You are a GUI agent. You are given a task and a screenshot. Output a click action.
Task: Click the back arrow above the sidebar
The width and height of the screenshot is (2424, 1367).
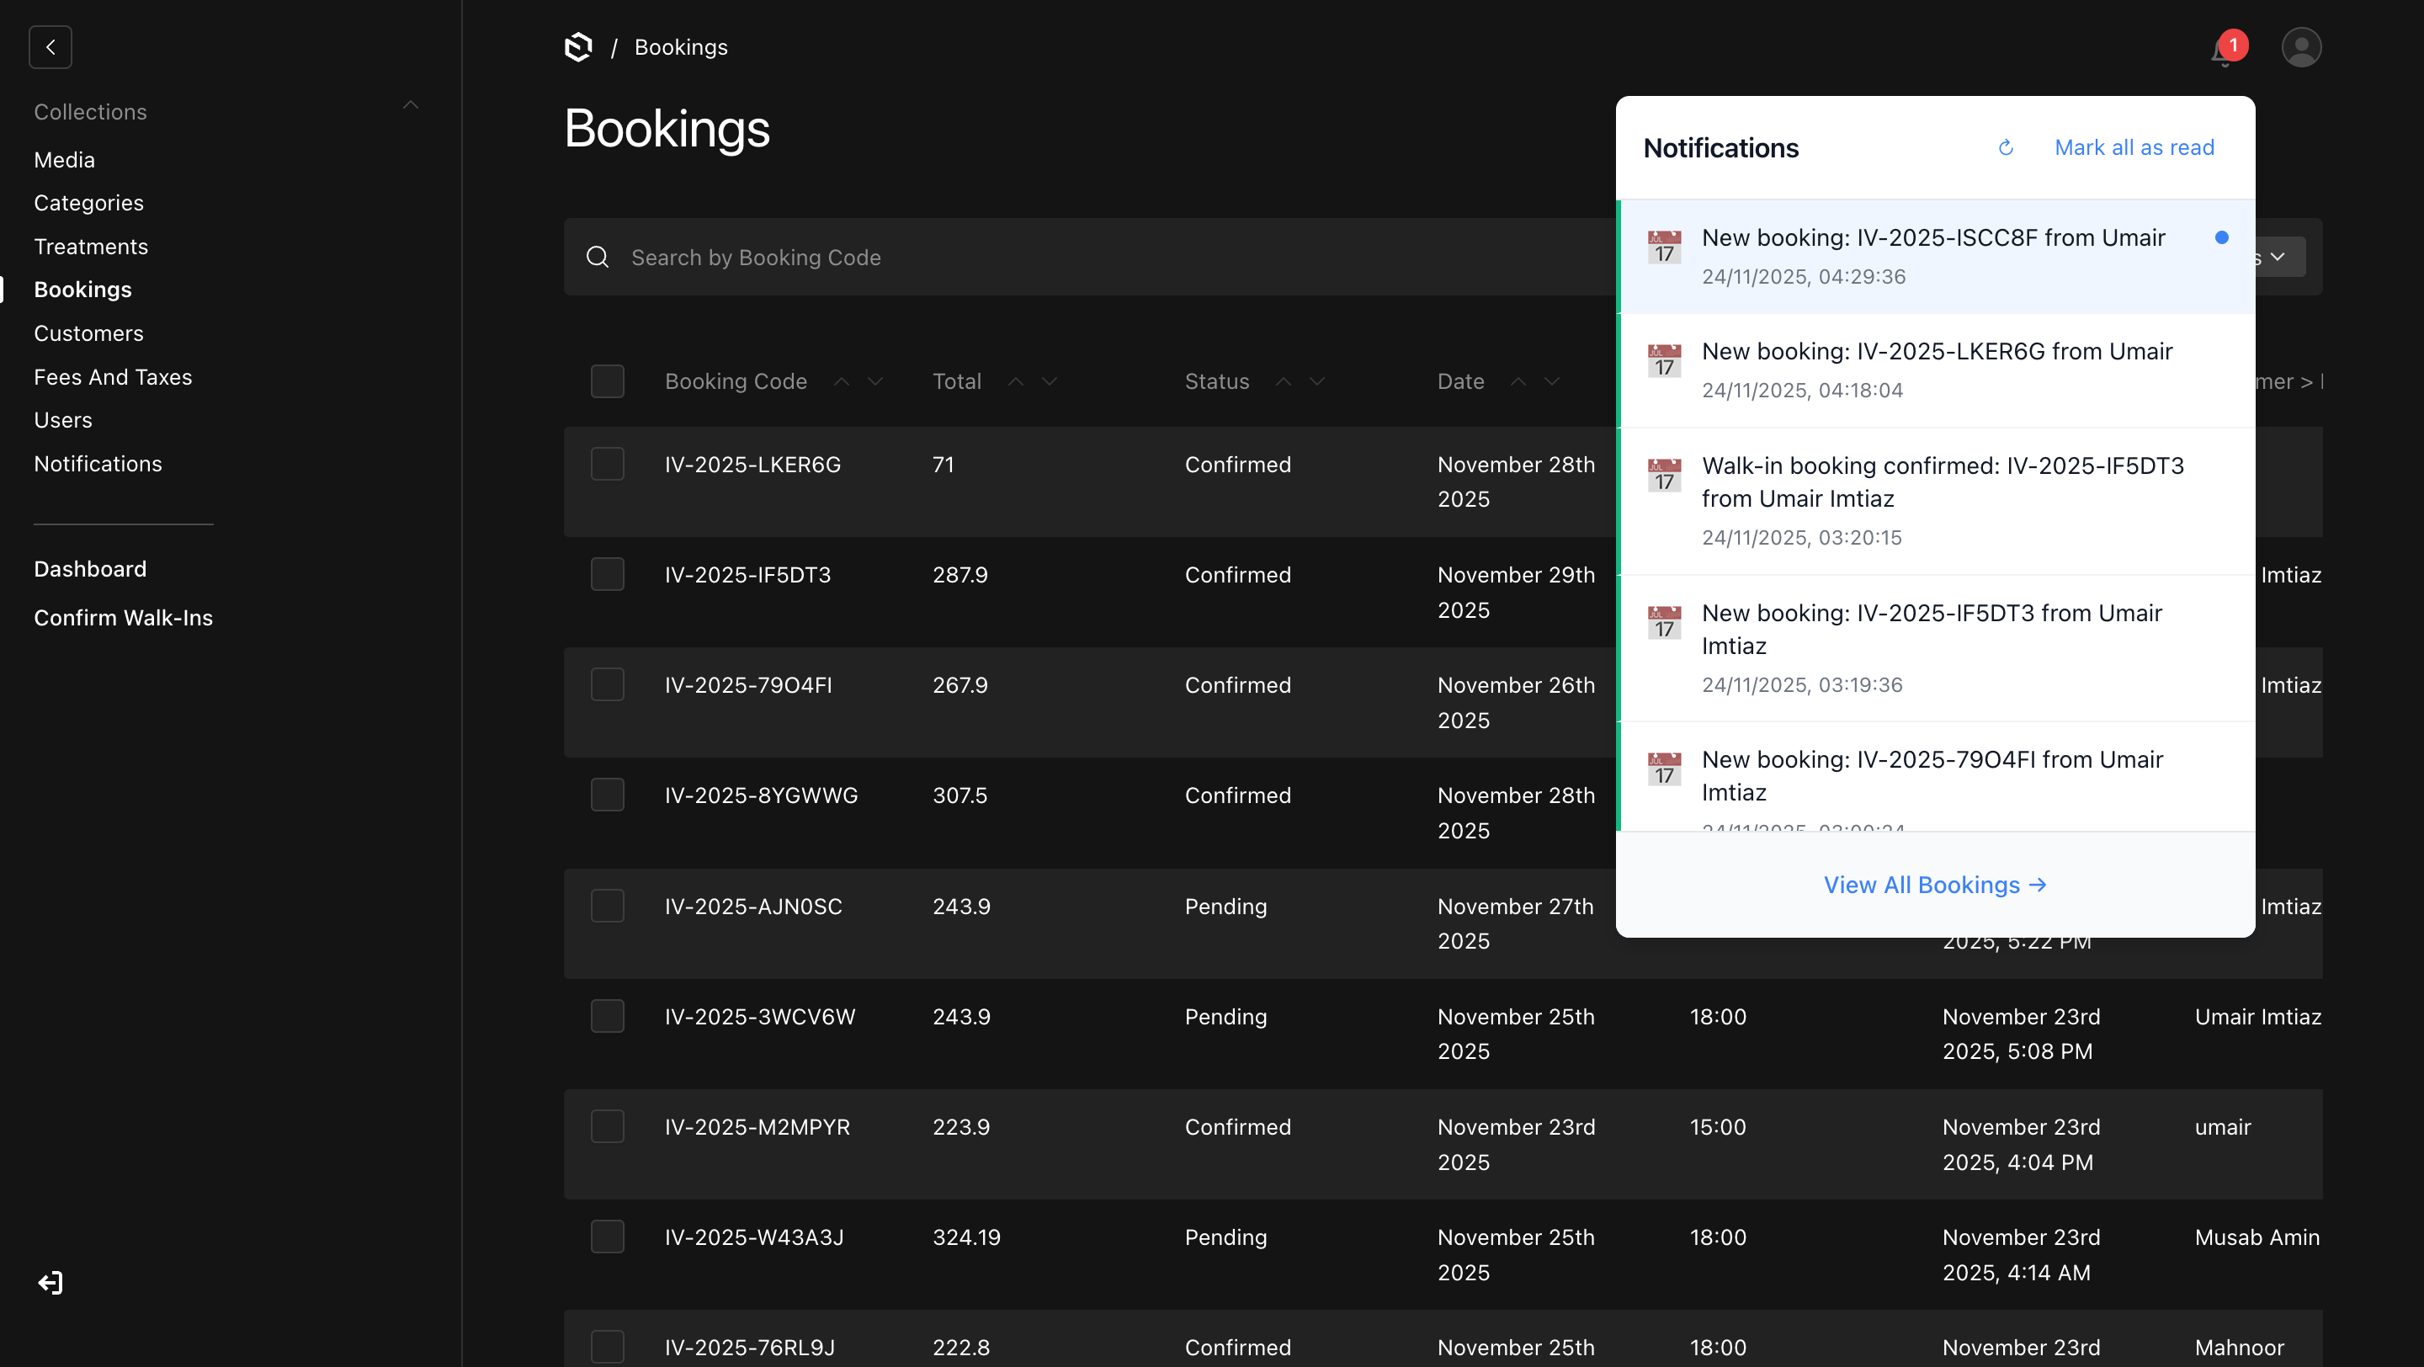pyautogui.click(x=50, y=47)
